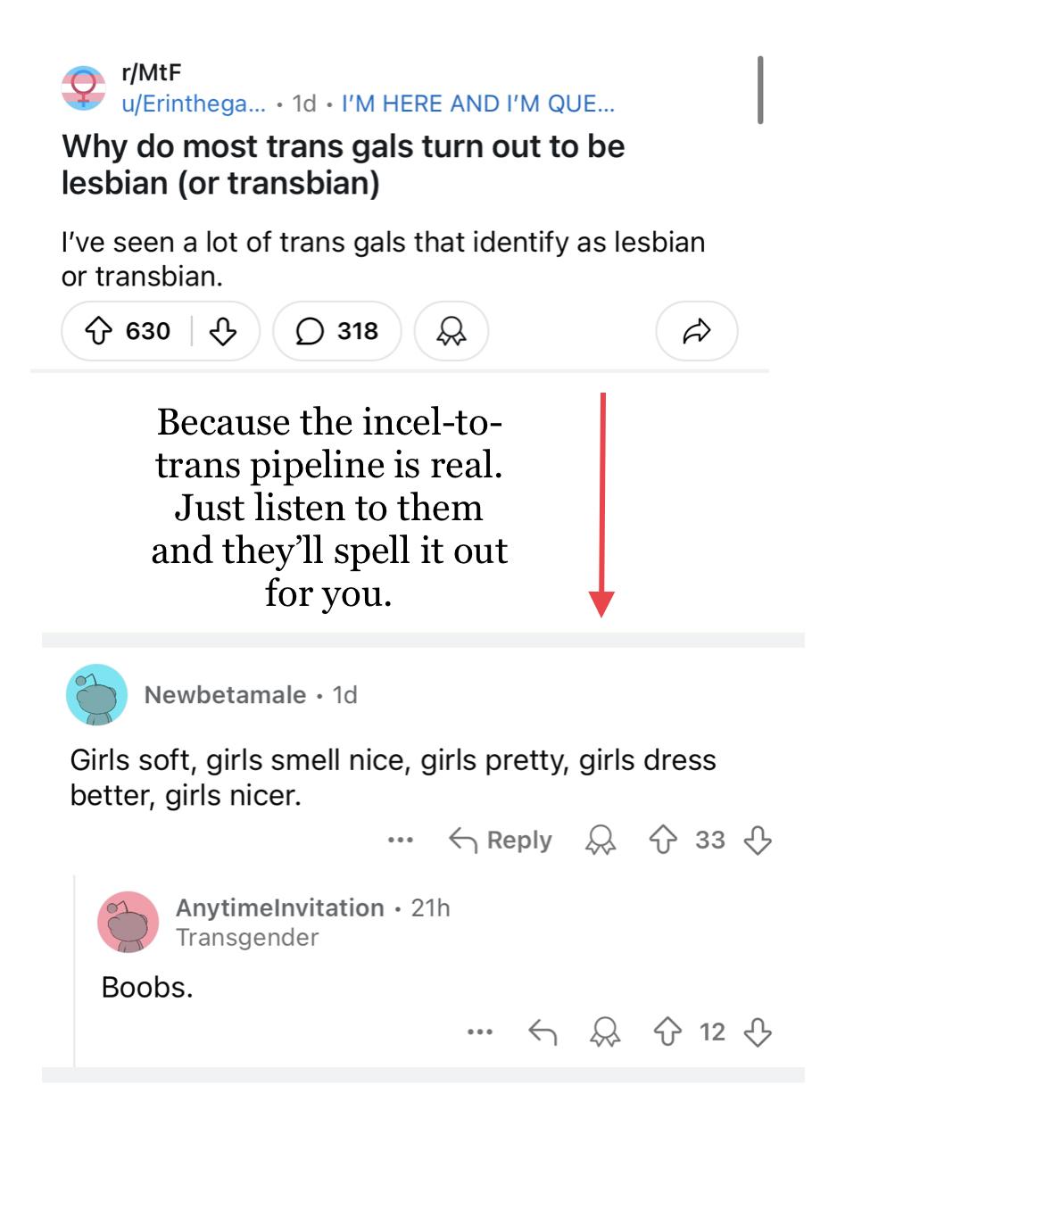1044x1218 pixels.
Task: Open more options on the Boobs comment
Action: (x=480, y=1032)
